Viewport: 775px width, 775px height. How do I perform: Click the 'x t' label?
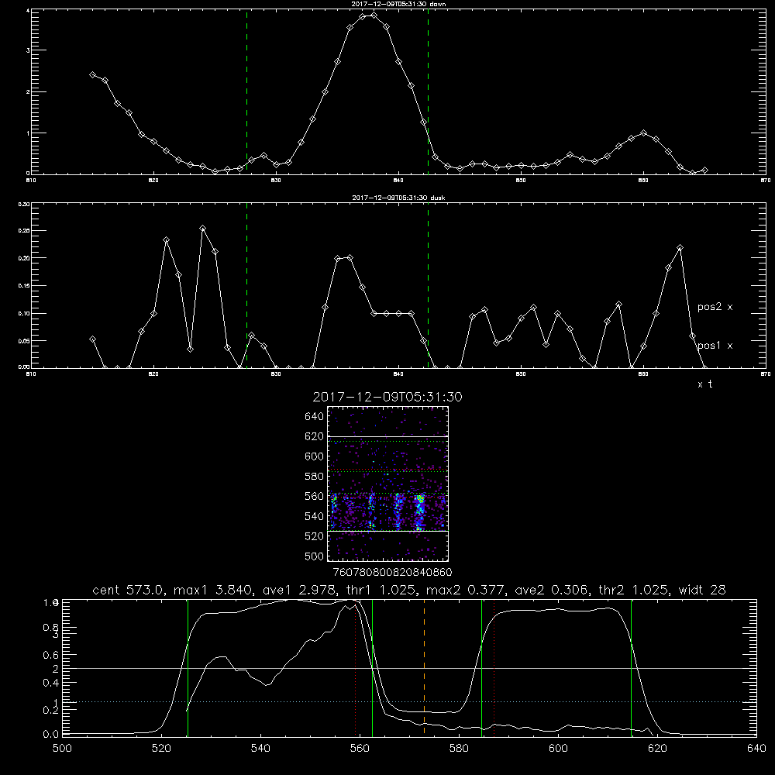tap(704, 384)
